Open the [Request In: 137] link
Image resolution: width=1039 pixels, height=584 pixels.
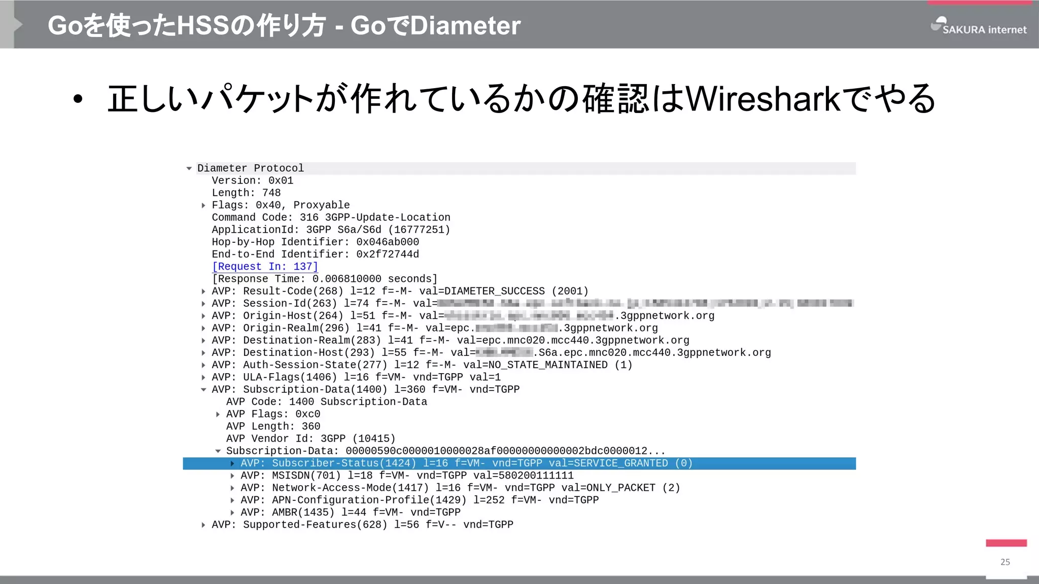click(265, 267)
